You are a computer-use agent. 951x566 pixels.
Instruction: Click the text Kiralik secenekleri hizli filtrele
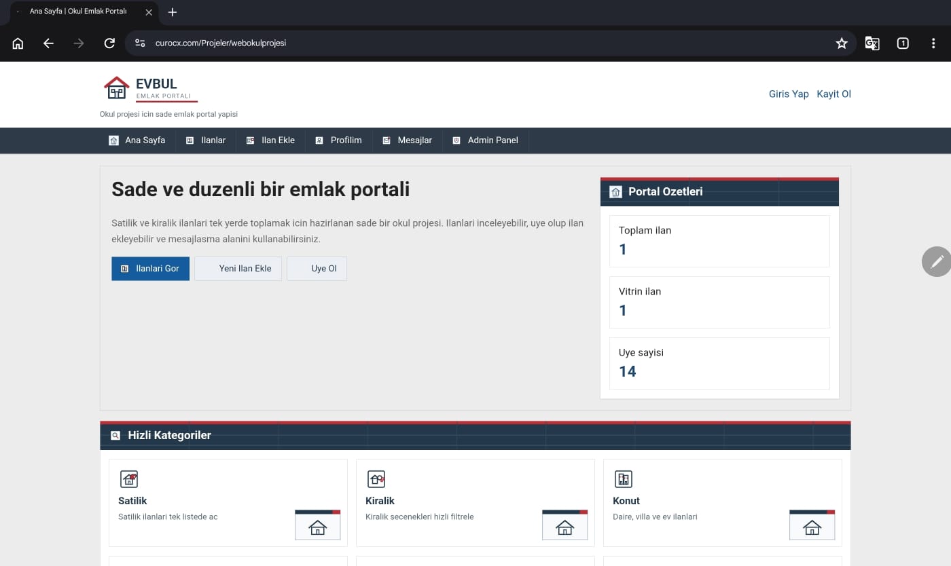(x=420, y=517)
